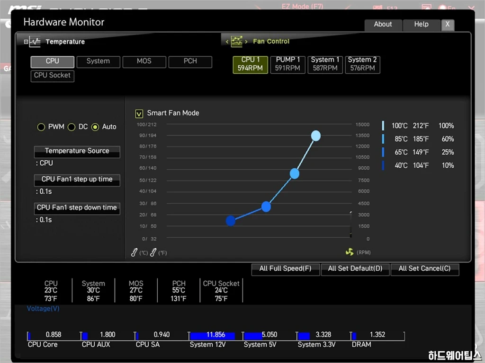Screen dimensions: 485x363
Task: Click the 40°C legend color swatch
Action: click(383, 165)
